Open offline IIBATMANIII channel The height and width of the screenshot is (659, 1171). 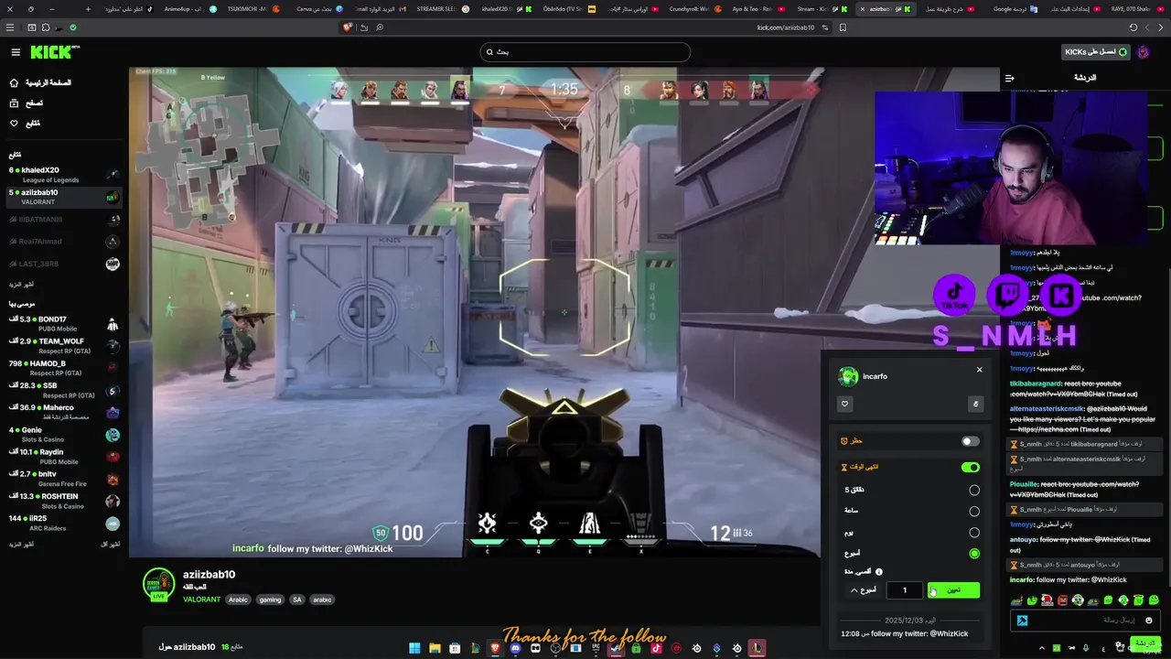tap(62, 220)
